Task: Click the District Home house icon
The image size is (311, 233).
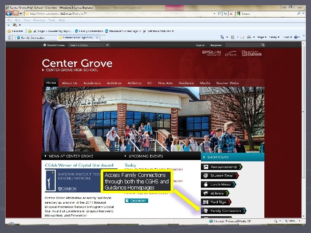Action: 44,45
